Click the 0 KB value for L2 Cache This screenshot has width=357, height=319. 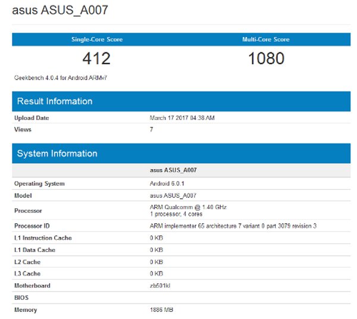tap(156, 262)
